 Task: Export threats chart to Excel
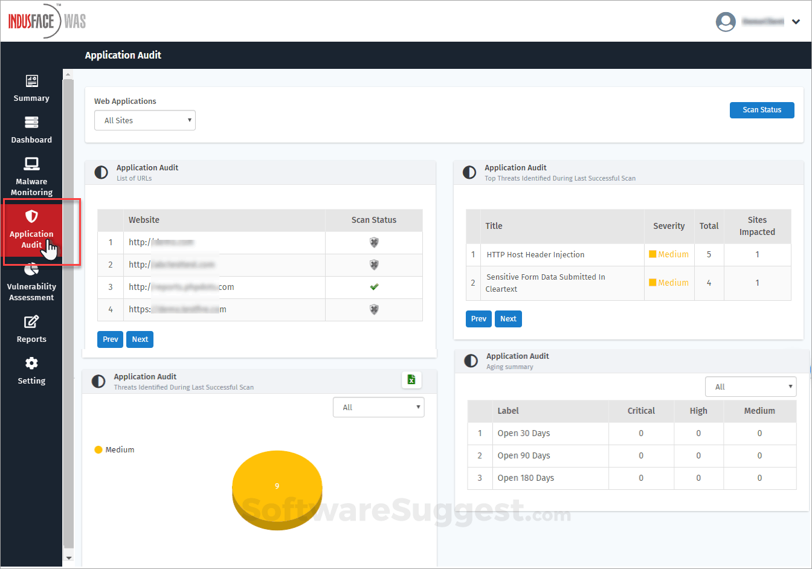pyautogui.click(x=411, y=379)
